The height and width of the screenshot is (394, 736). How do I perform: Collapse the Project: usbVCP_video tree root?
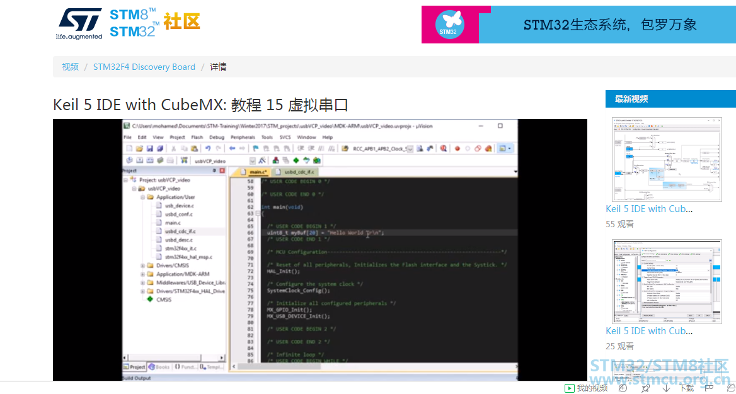126,179
